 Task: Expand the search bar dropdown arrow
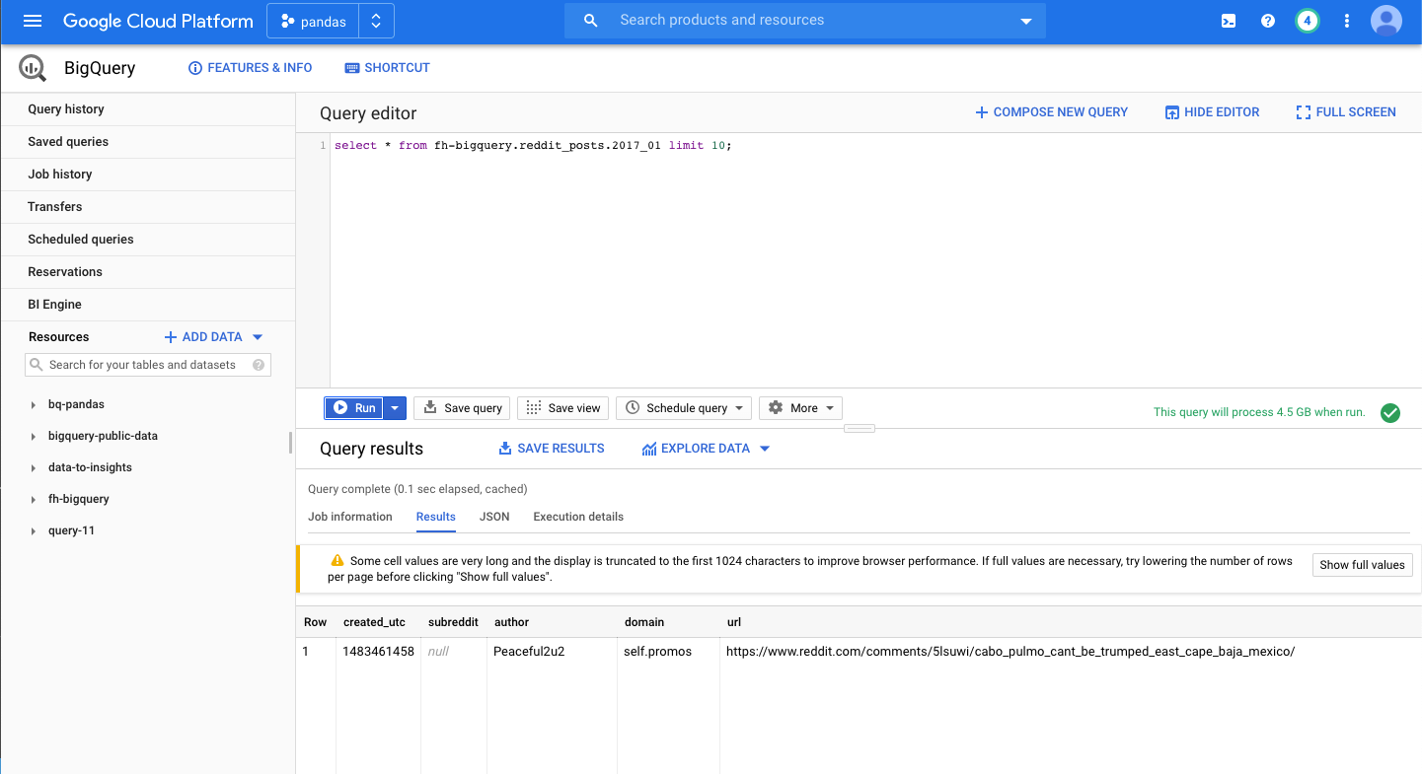[1025, 22]
